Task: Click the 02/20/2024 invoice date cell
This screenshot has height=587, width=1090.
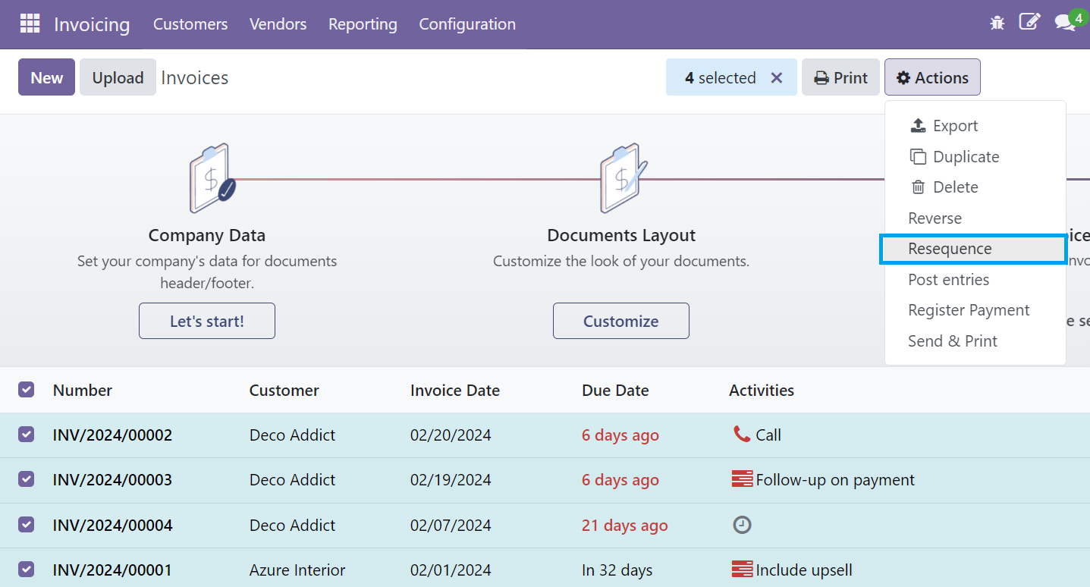Action: [x=451, y=435]
